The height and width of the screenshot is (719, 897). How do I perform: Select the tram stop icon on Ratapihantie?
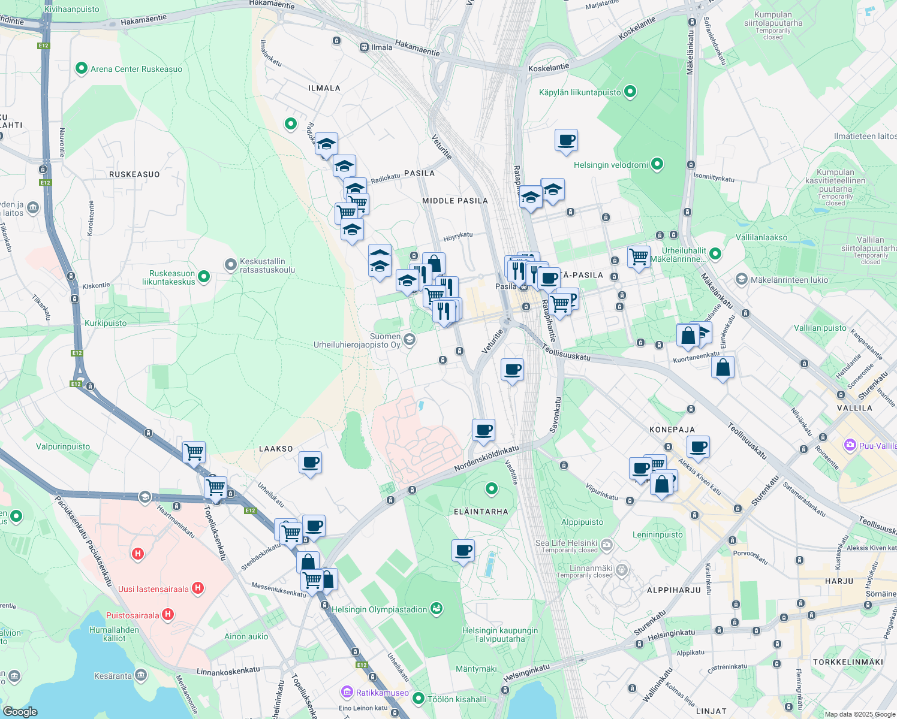click(525, 307)
